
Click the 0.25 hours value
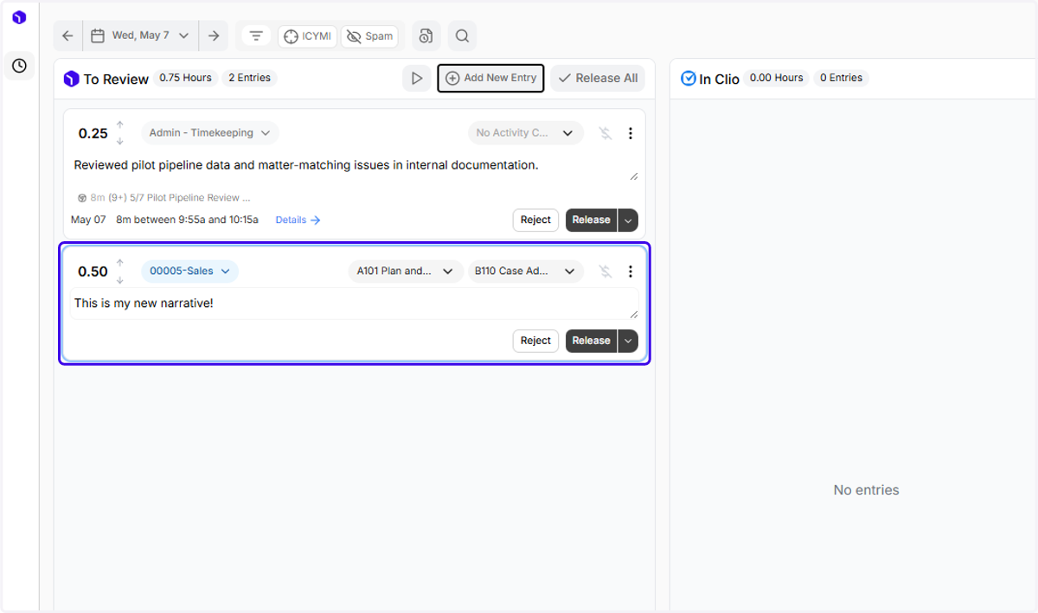93,133
